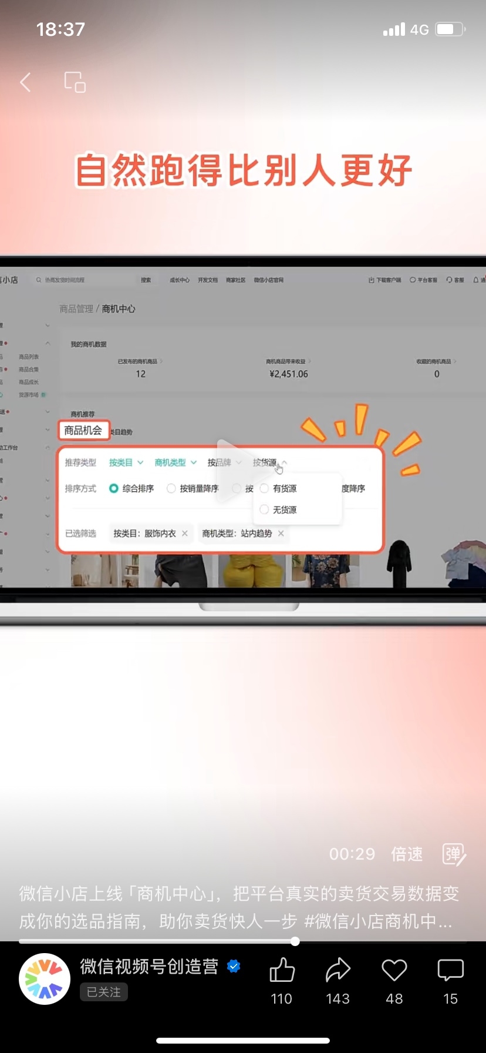Seek using the video progress bar handle
This screenshot has height=1053, width=486.
pos(295,941)
